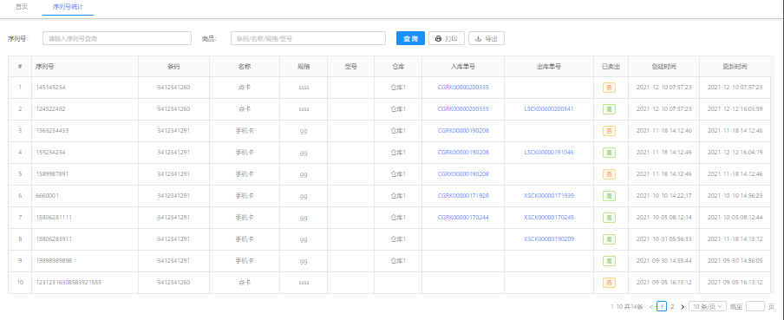The width and height of the screenshot is (784, 320).
Task: Click created time 2021-10-01 05:56:33
Action: (664, 239)
